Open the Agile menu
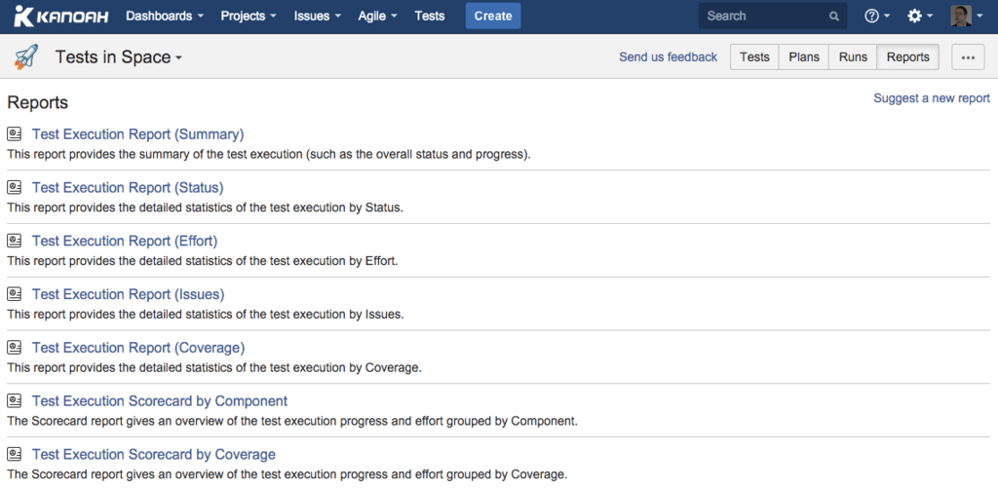This screenshot has width=998, height=489. pos(377,16)
